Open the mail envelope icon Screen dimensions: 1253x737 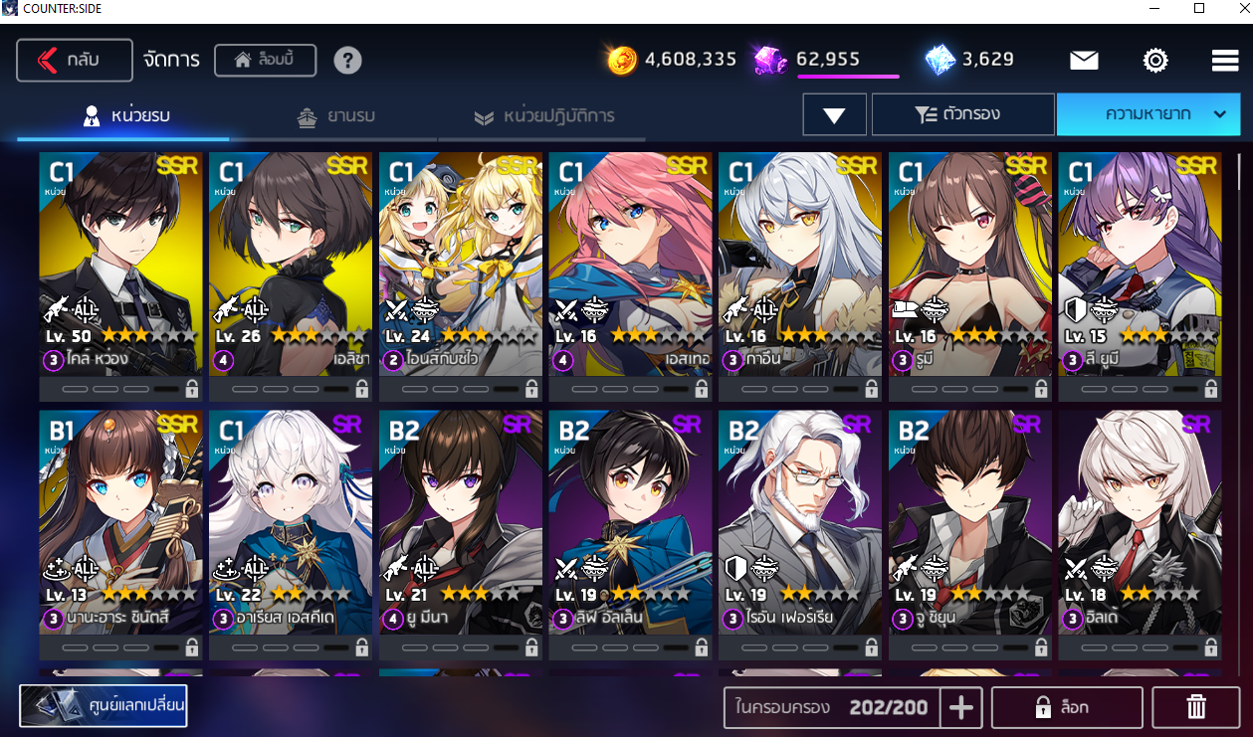click(x=1084, y=61)
